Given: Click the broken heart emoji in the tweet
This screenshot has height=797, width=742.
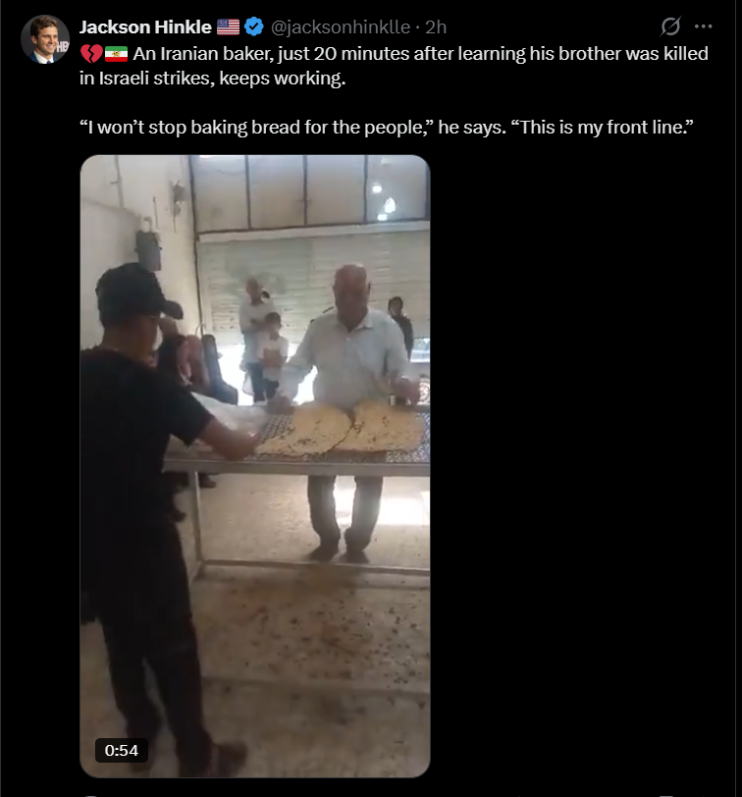Looking at the screenshot, I should [x=91, y=53].
